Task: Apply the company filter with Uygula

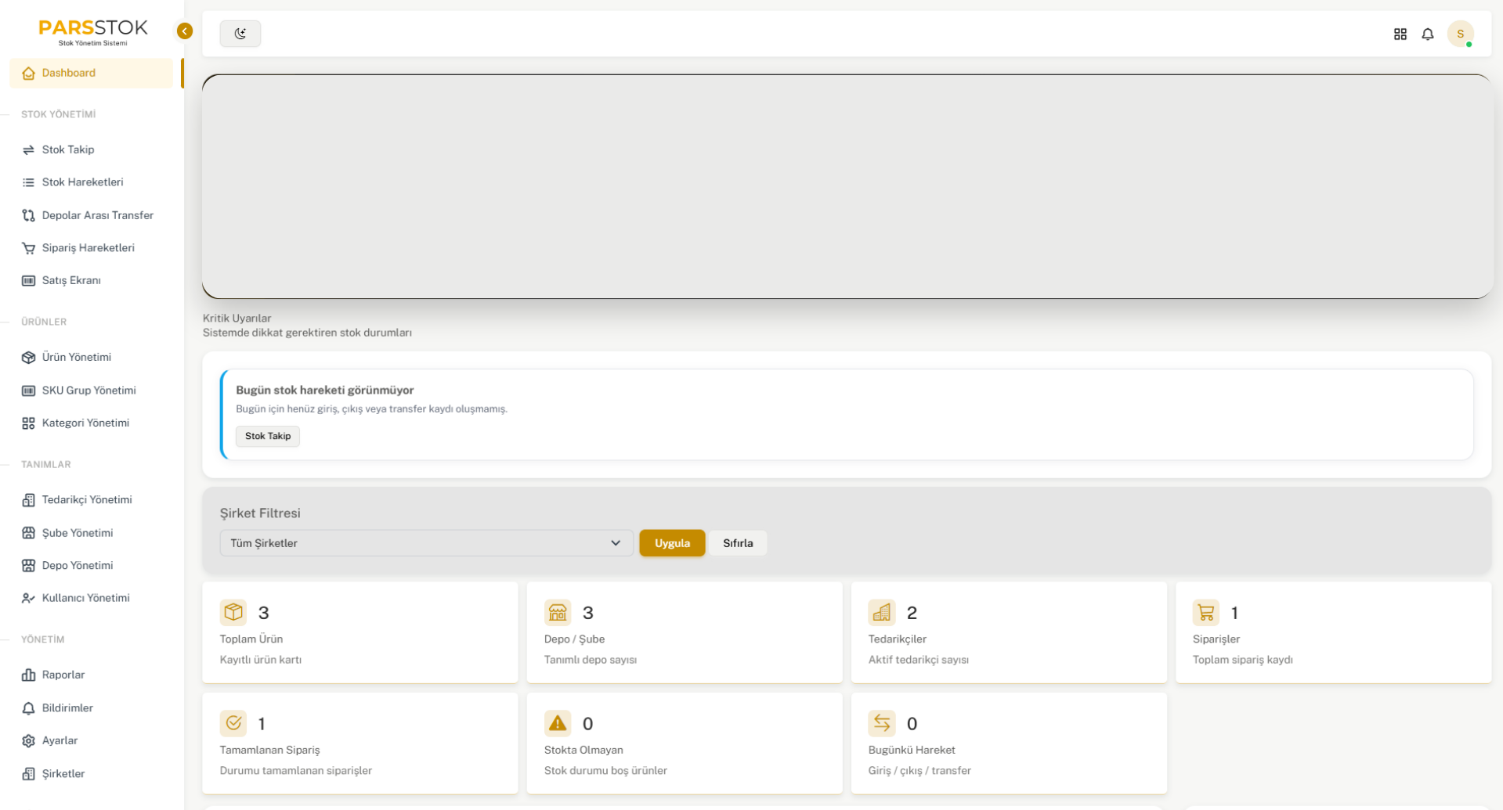Action: coord(671,542)
